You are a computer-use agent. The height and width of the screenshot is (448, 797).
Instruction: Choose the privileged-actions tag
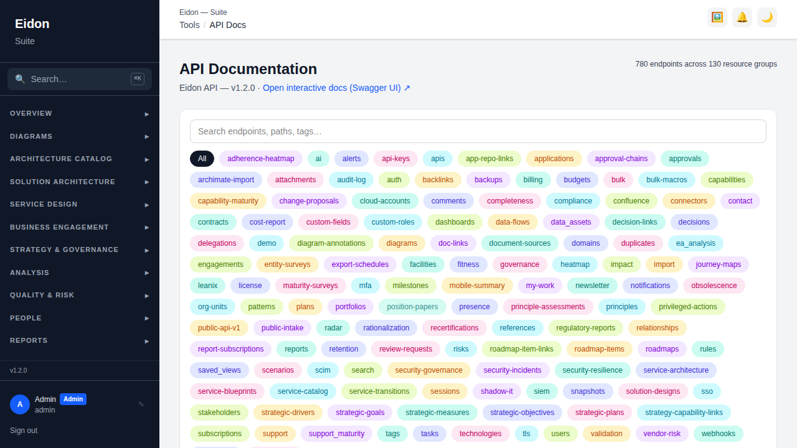pos(688,307)
